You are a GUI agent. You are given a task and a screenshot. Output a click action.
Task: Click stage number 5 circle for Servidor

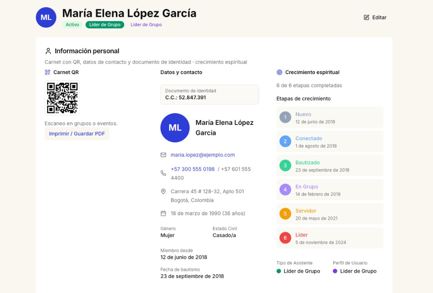285,214
